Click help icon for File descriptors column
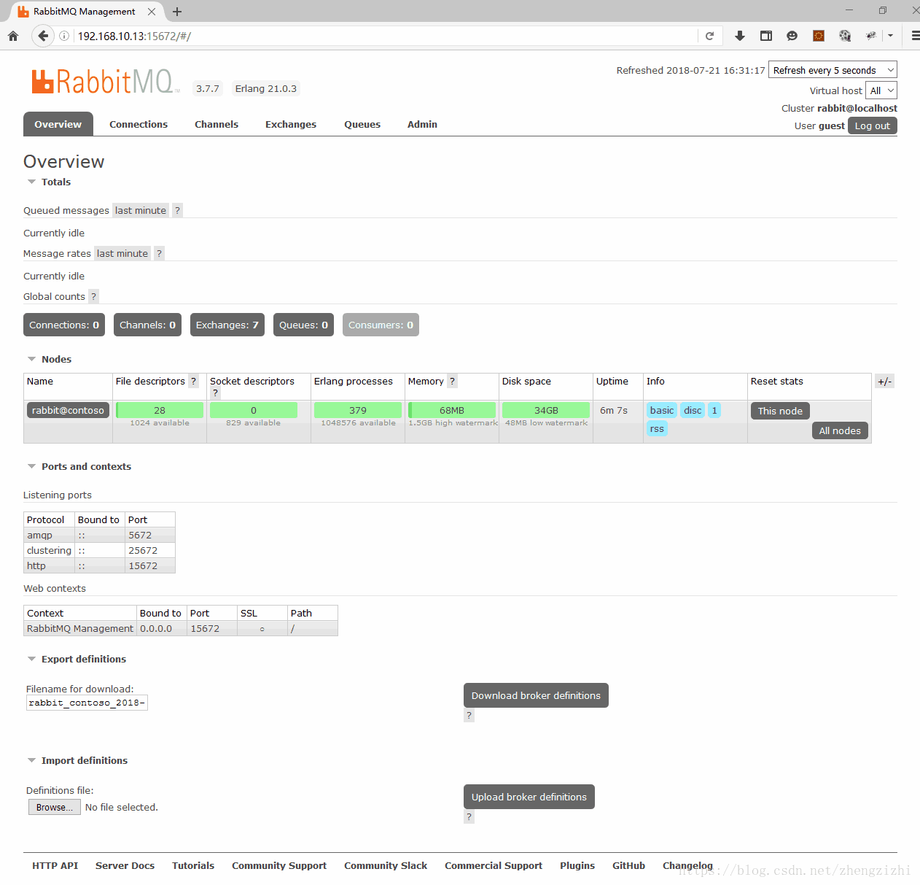 tap(193, 381)
